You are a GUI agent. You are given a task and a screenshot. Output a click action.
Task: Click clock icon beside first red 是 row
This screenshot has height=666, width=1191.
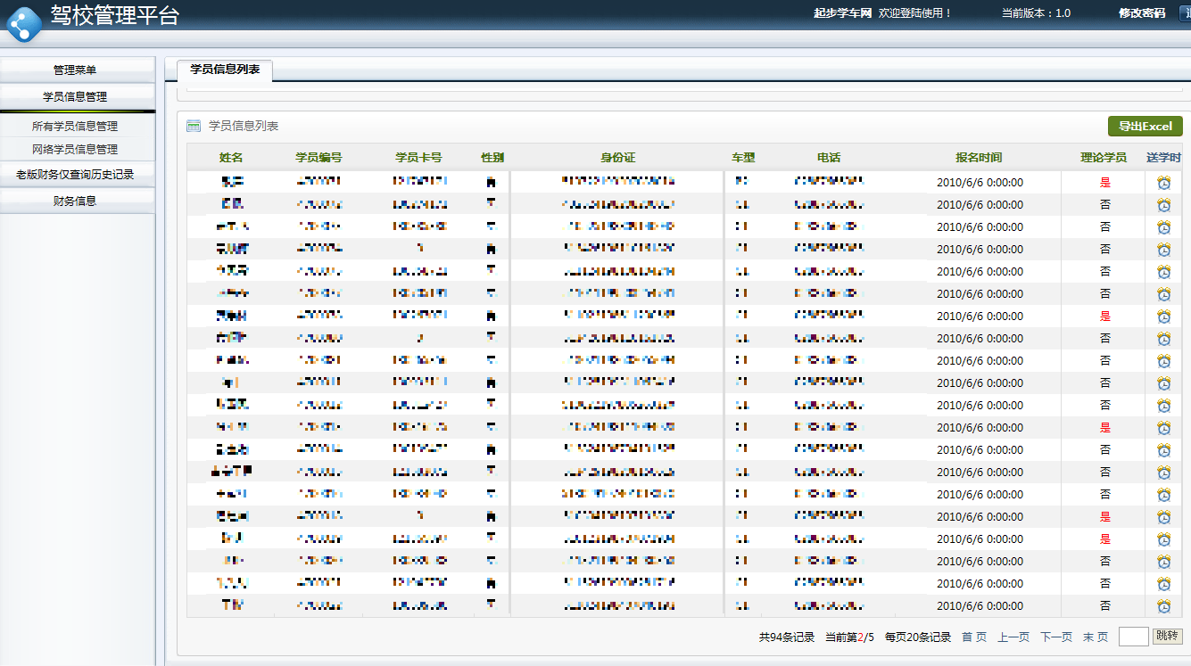1164,428
